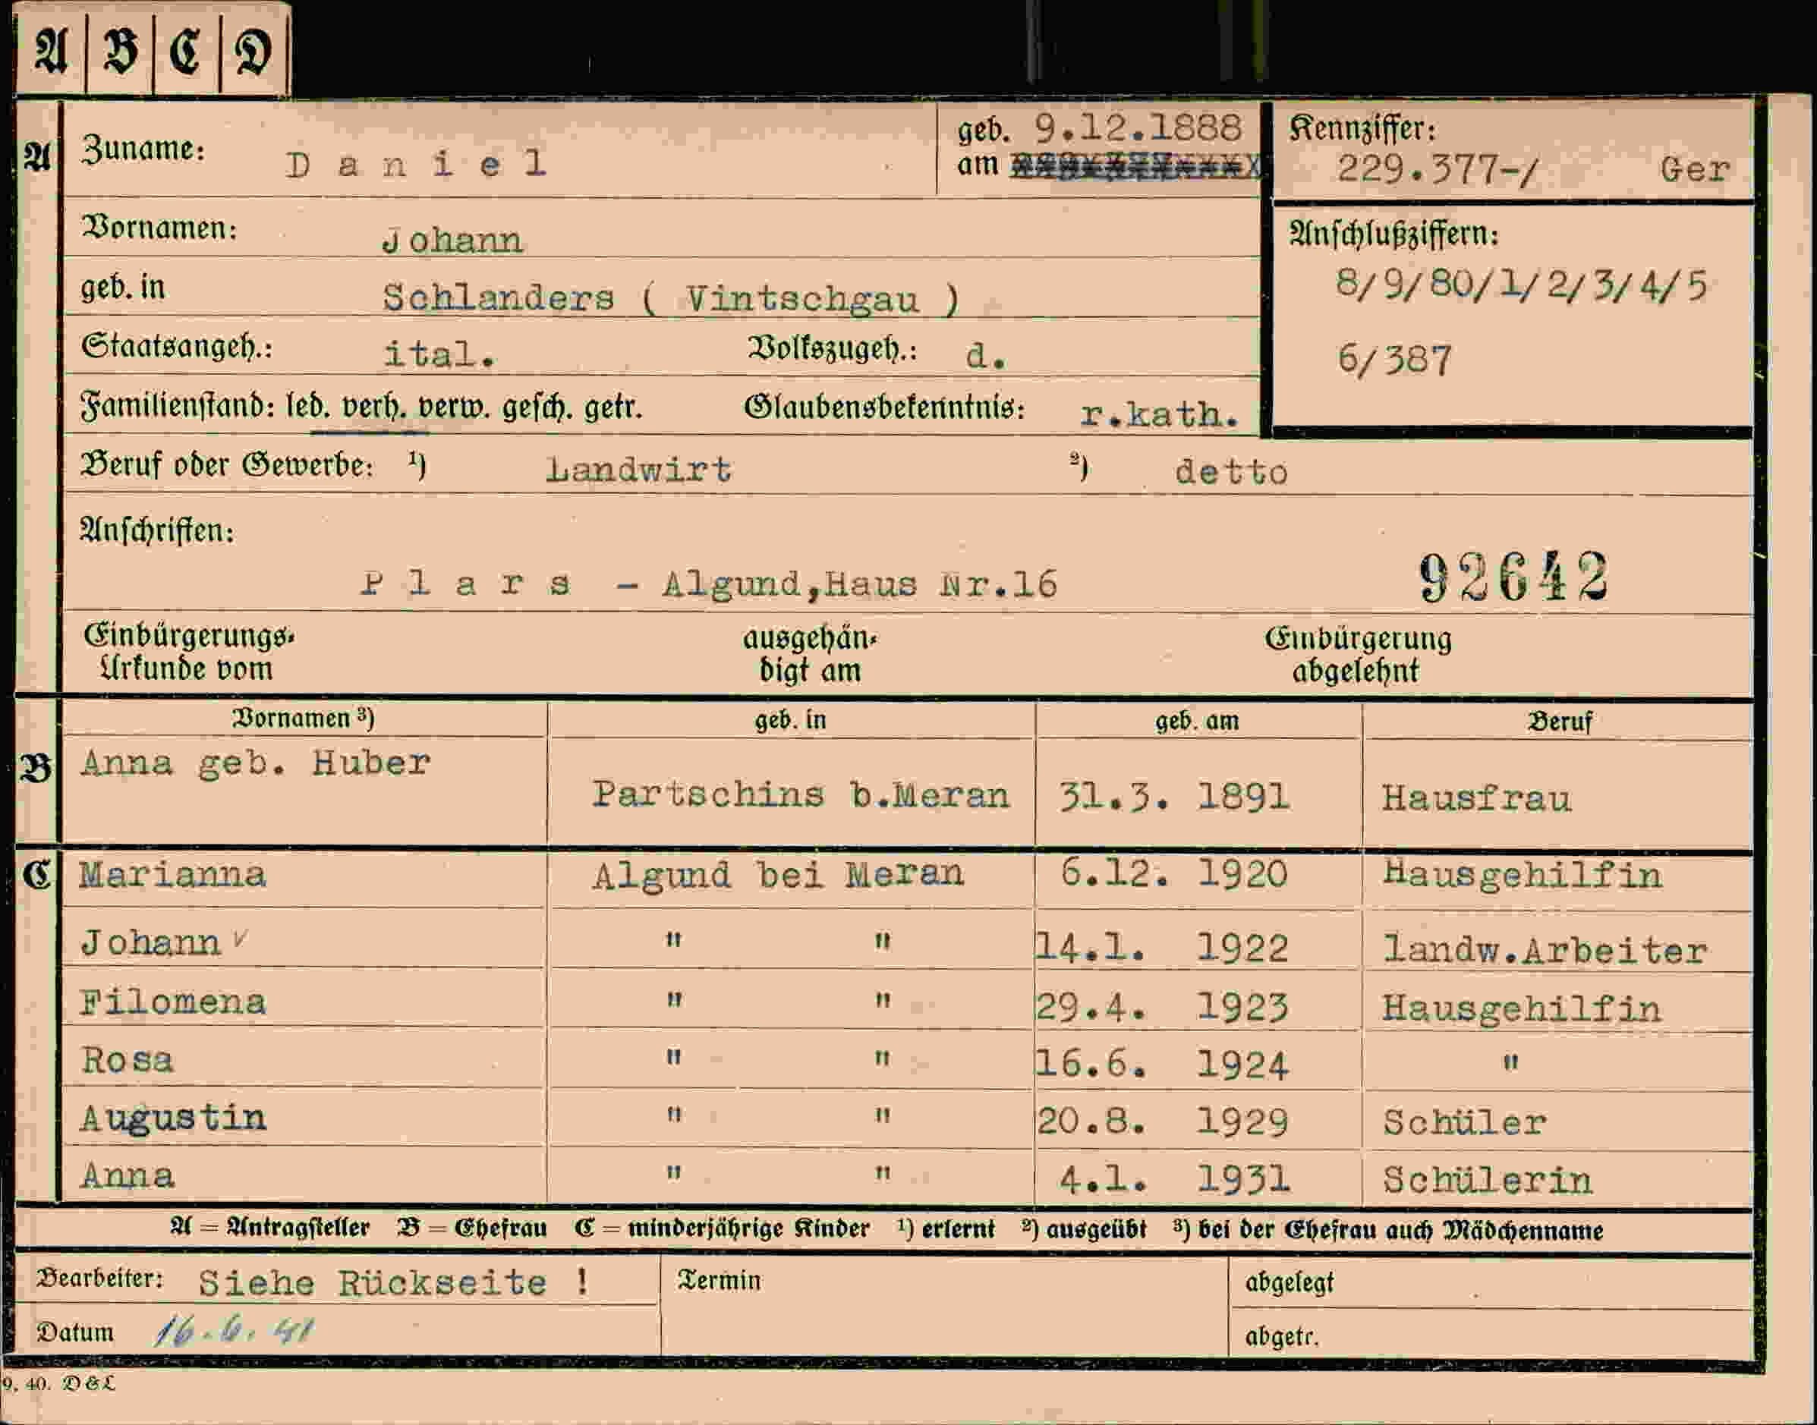Click the 'Einbürgerungs-Urkunde vom' label
Screen dimensions: 1817x1425
[189, 653]
